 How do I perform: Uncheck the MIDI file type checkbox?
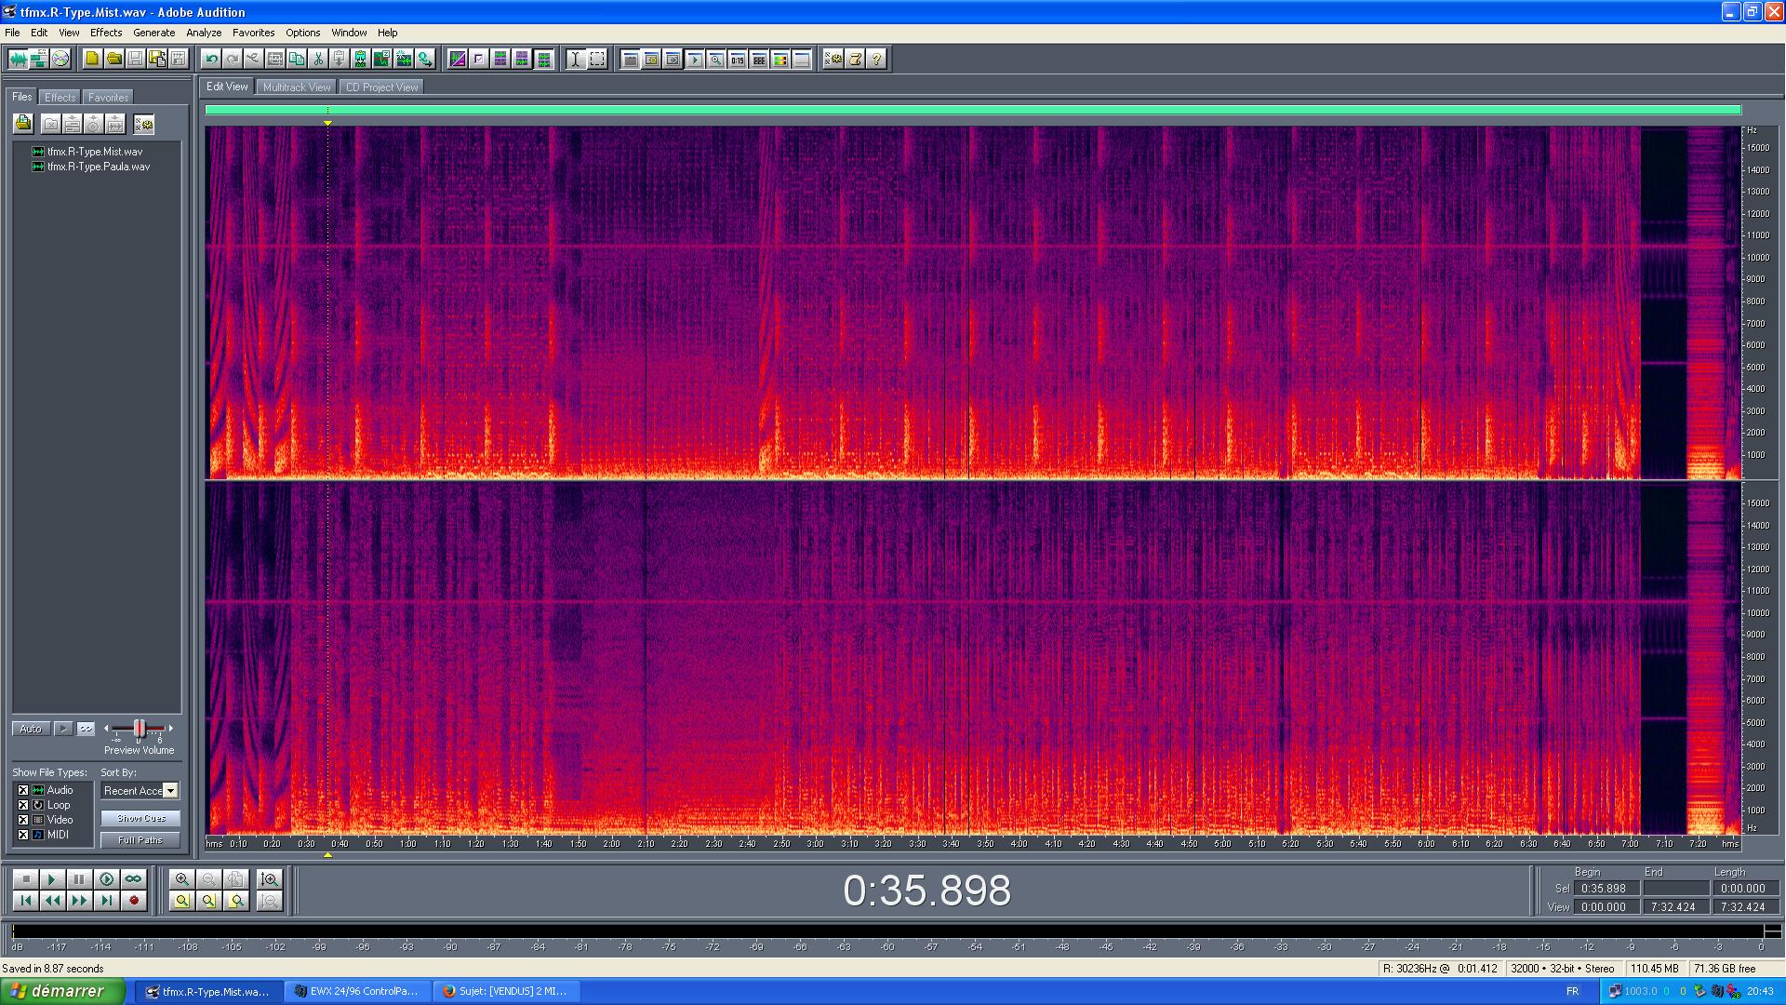(x=23, y=835)
